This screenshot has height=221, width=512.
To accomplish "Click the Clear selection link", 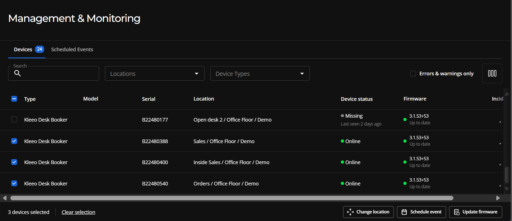I will tap(78, 212).
